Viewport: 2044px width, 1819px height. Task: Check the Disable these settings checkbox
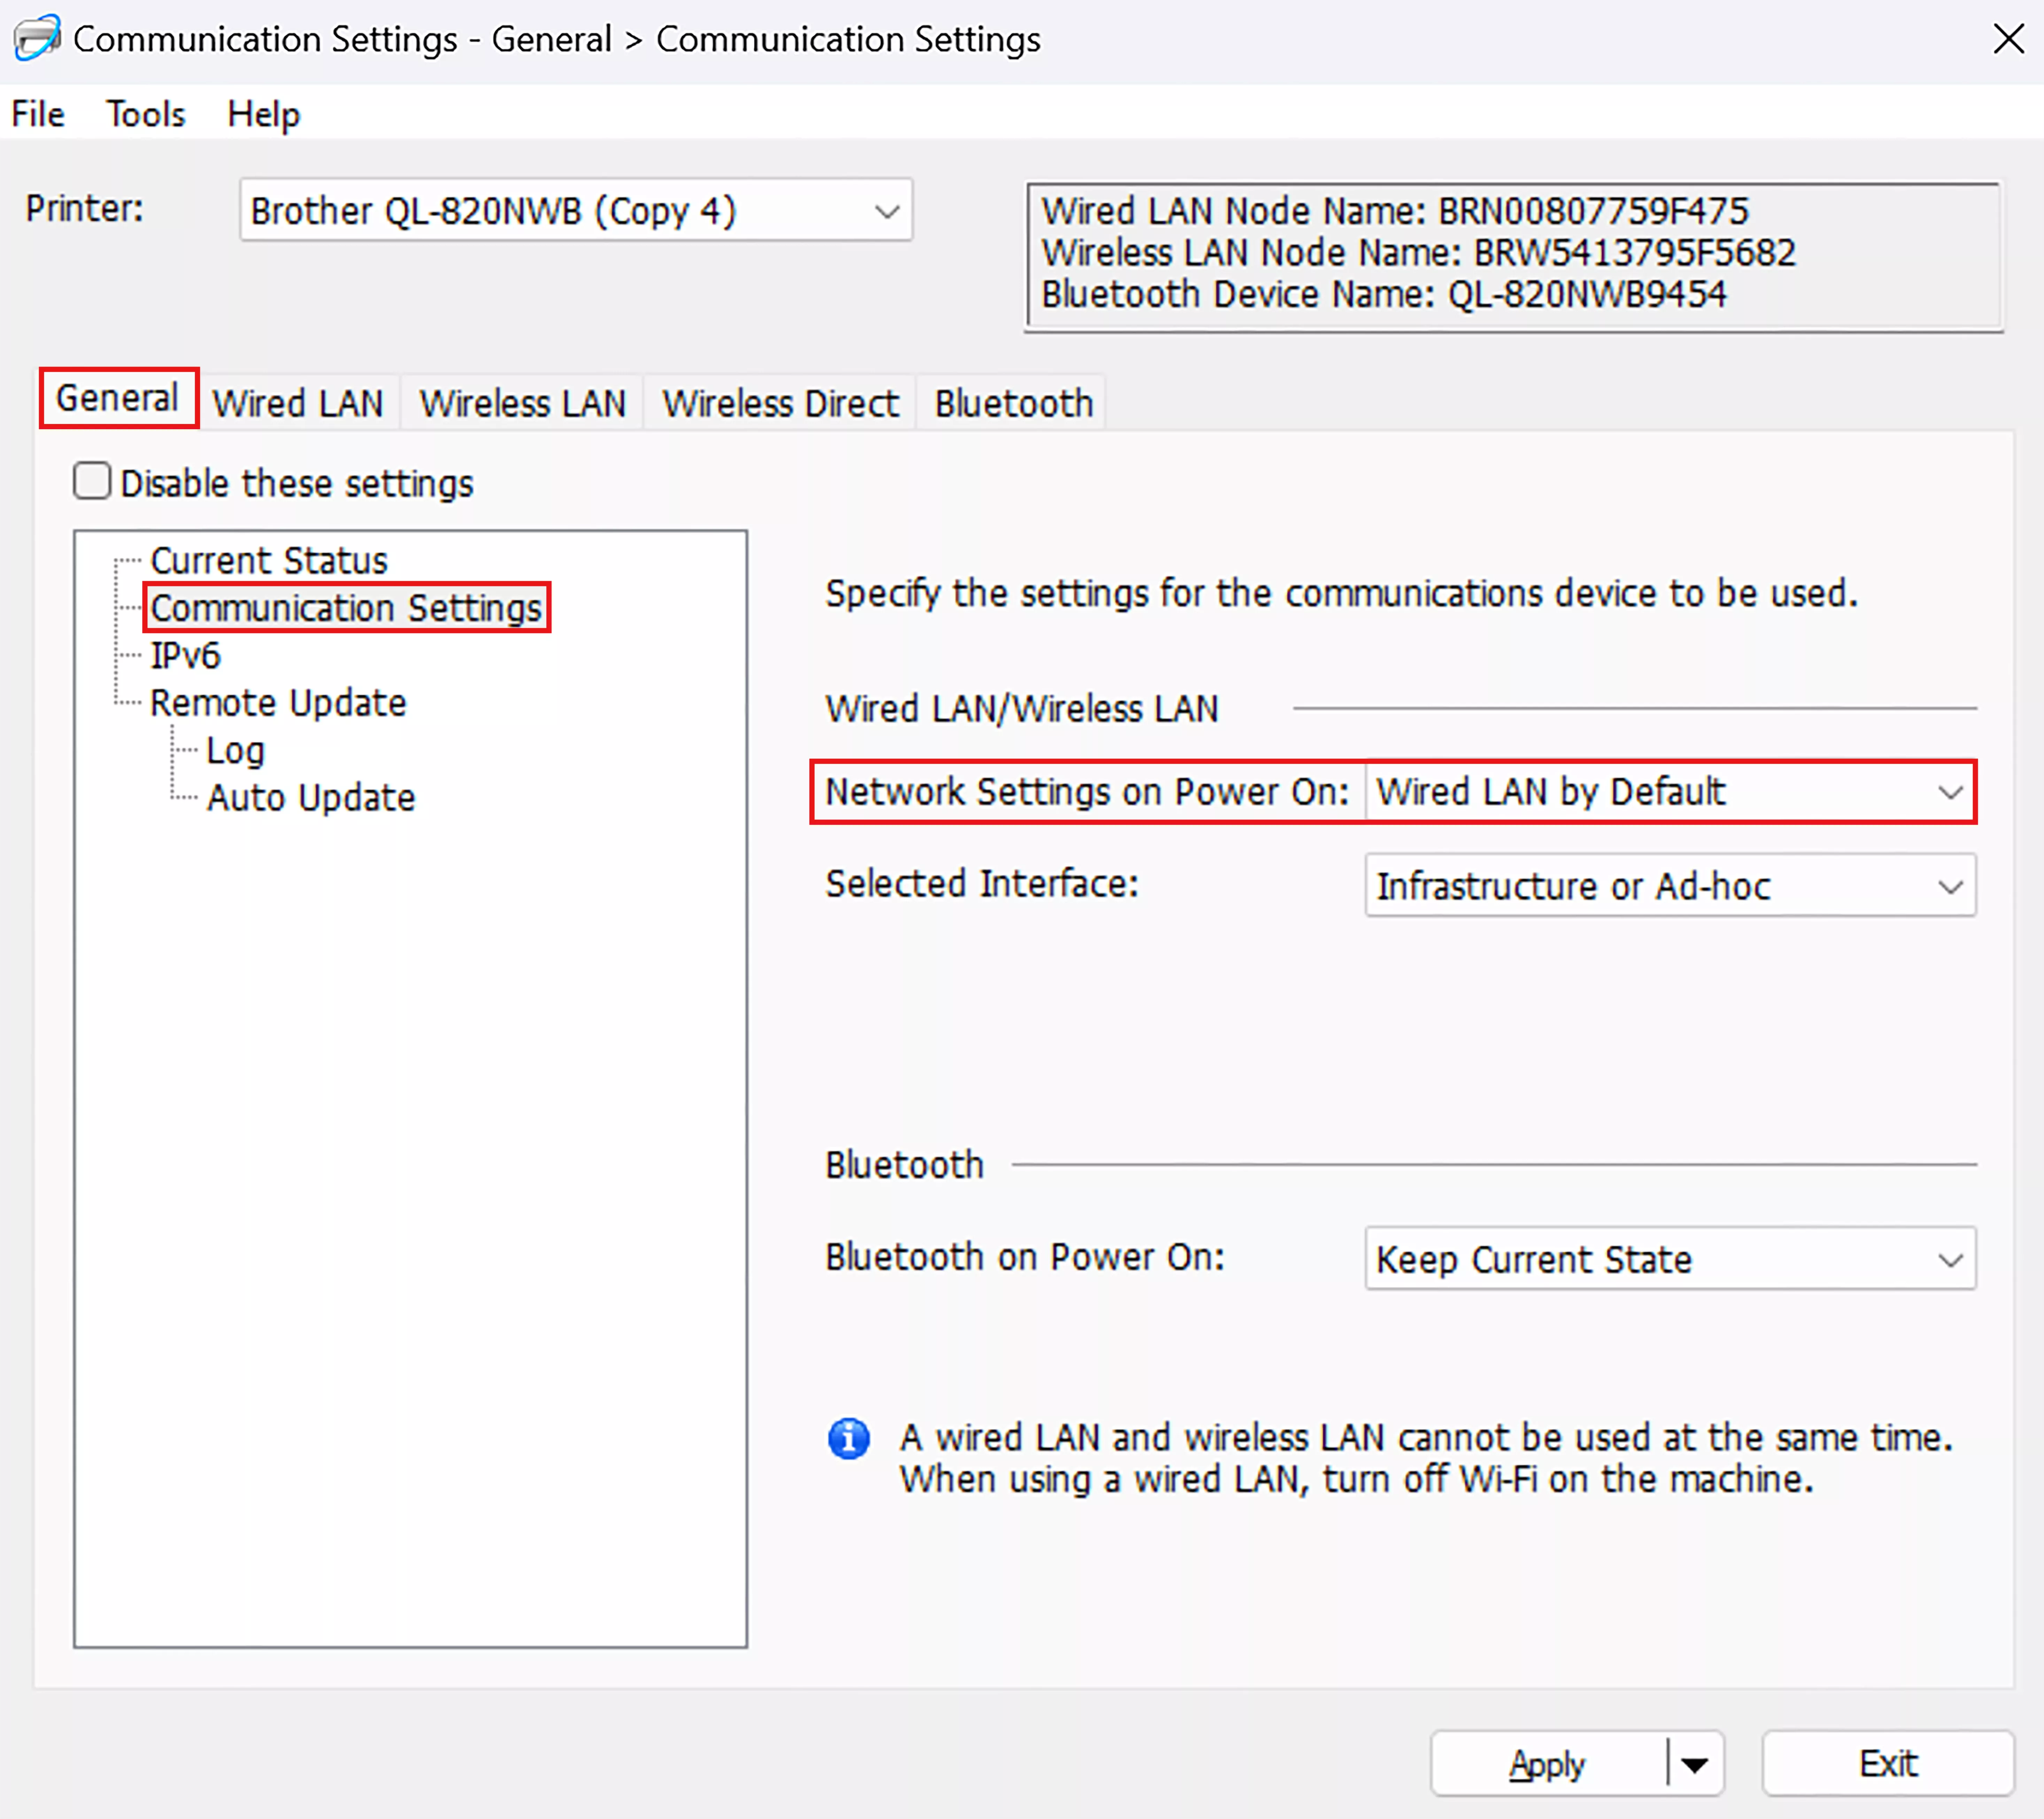point(92,482)
